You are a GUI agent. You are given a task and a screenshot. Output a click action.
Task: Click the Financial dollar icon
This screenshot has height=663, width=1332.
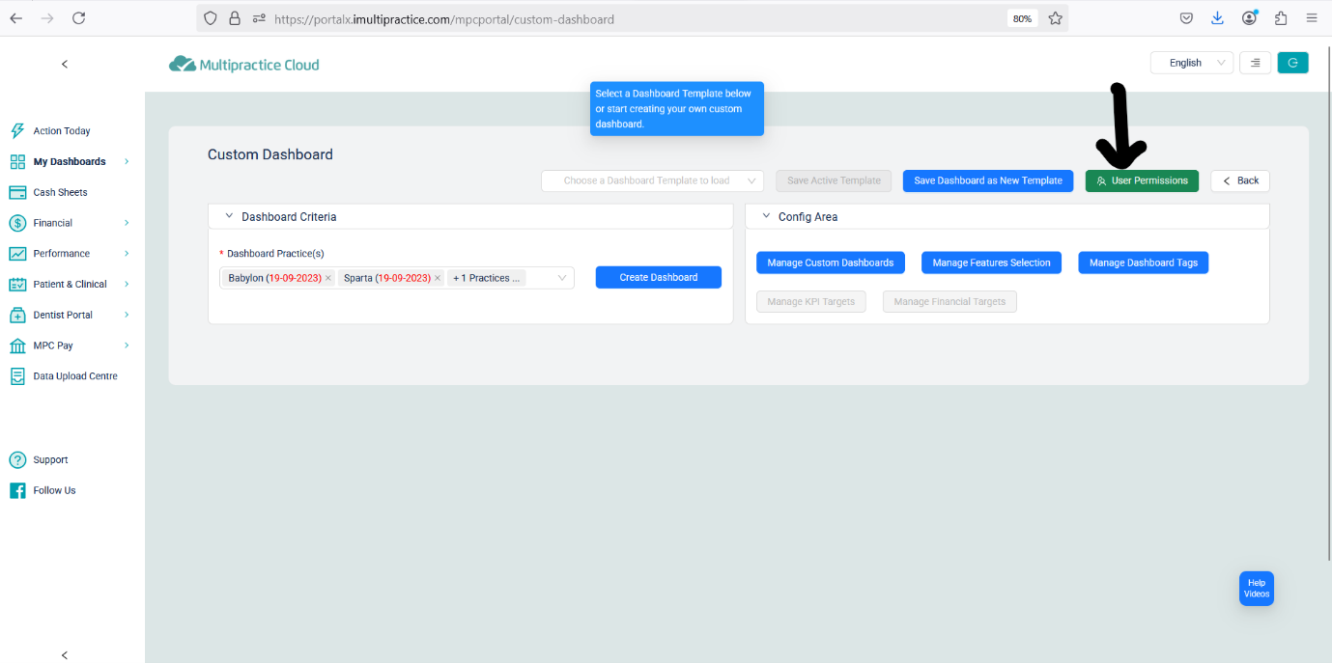pyautogui.click(x=17, y=223)
